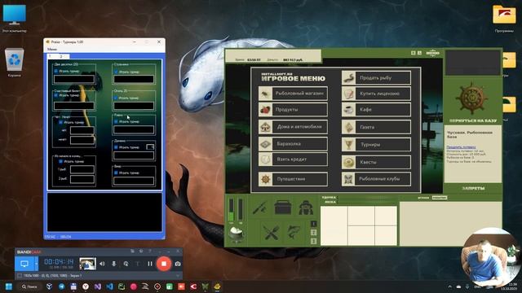Image resolution: width=522 pixels, height=293 pixels.
Task: Pause the Bandicam recording
Action: coord(150,264)
